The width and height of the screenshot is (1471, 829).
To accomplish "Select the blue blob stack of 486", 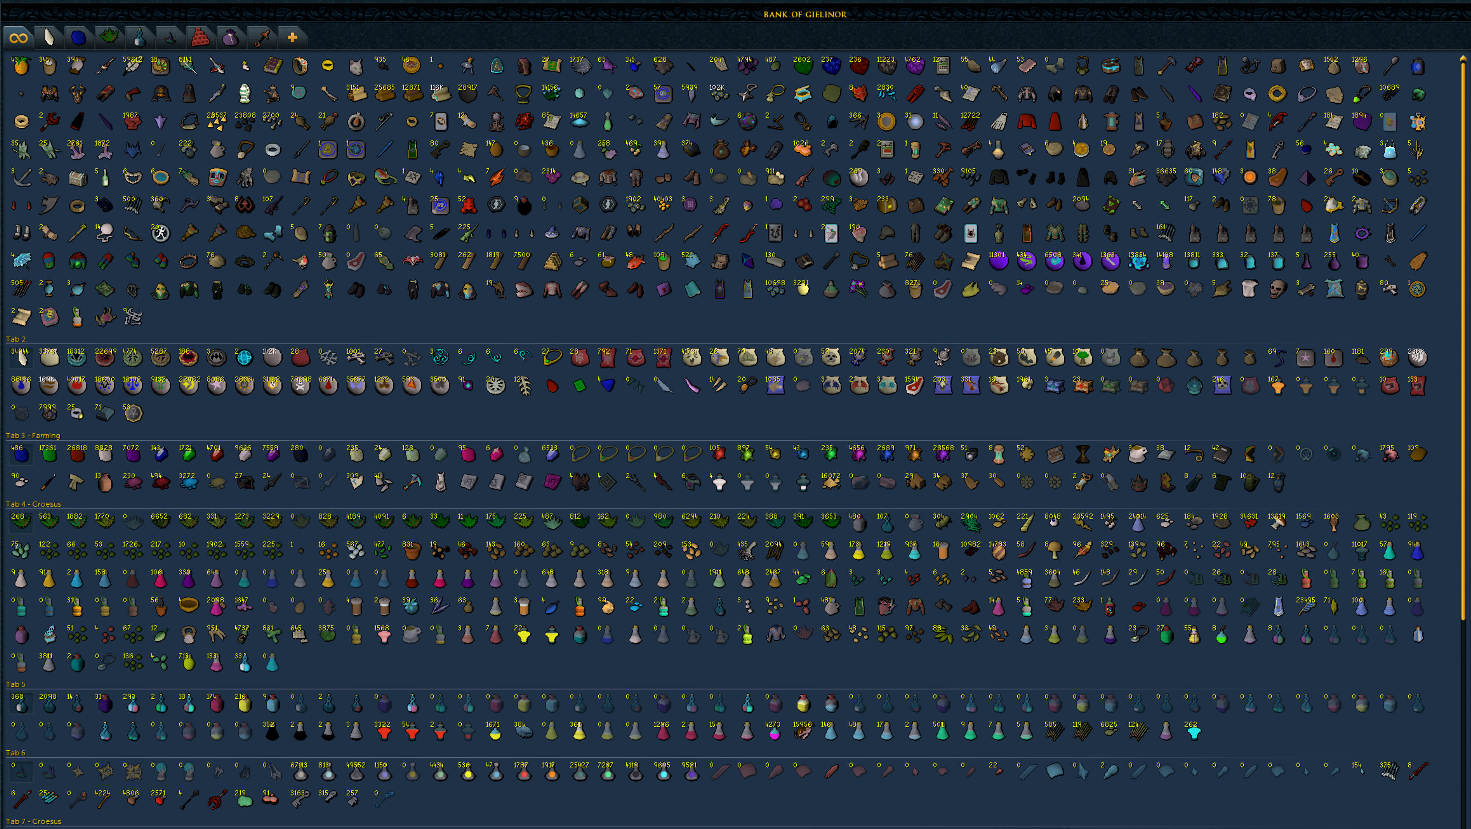I will tap(21, 455).
